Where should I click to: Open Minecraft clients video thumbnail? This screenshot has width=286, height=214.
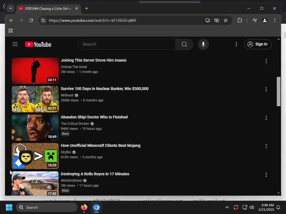[x=35, y=156]
